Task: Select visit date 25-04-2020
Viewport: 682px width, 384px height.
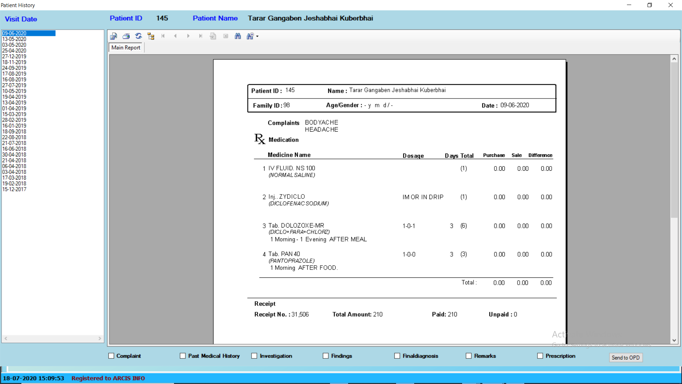Action: click(15, 51)
